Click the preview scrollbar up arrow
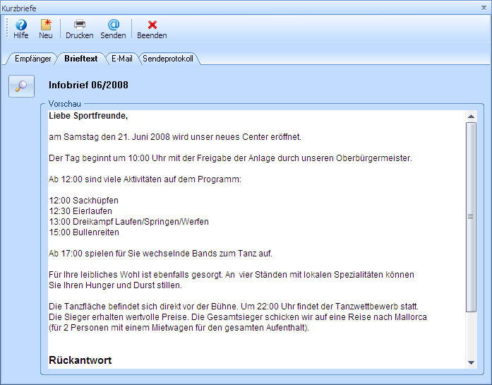492x385 pixels. tap(471, 116)
